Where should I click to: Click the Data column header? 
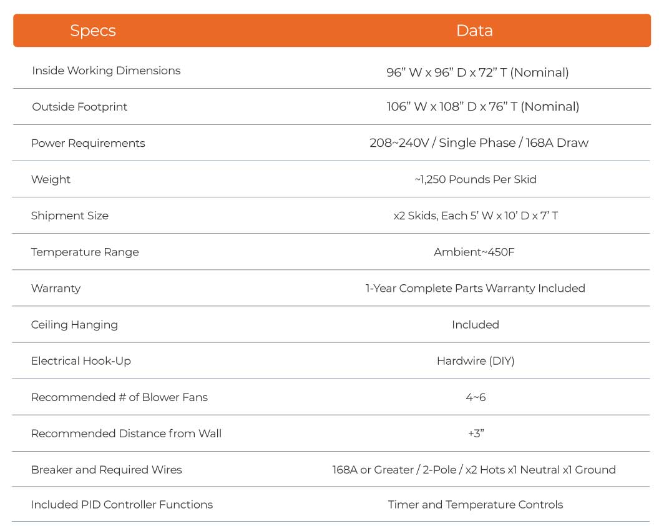(474, 31)
